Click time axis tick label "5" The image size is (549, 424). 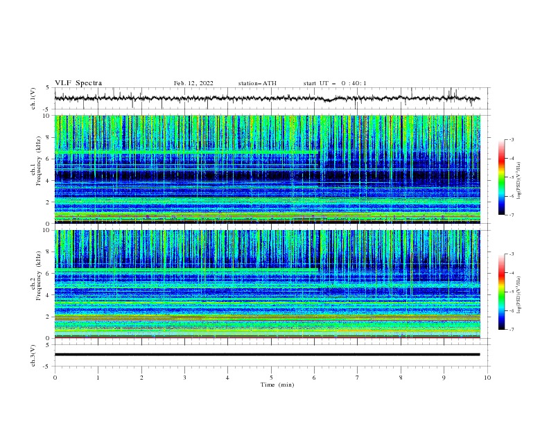[271, 378]
